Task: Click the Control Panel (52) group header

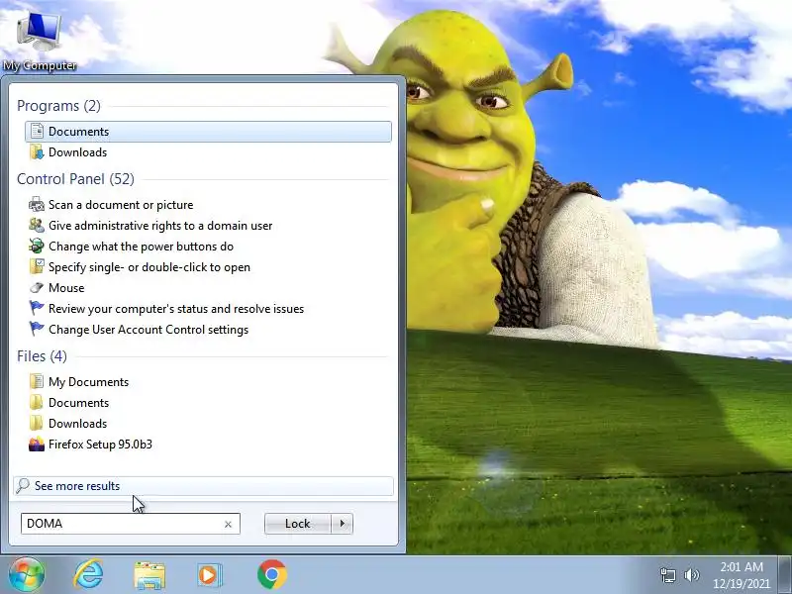Action: 76,179
